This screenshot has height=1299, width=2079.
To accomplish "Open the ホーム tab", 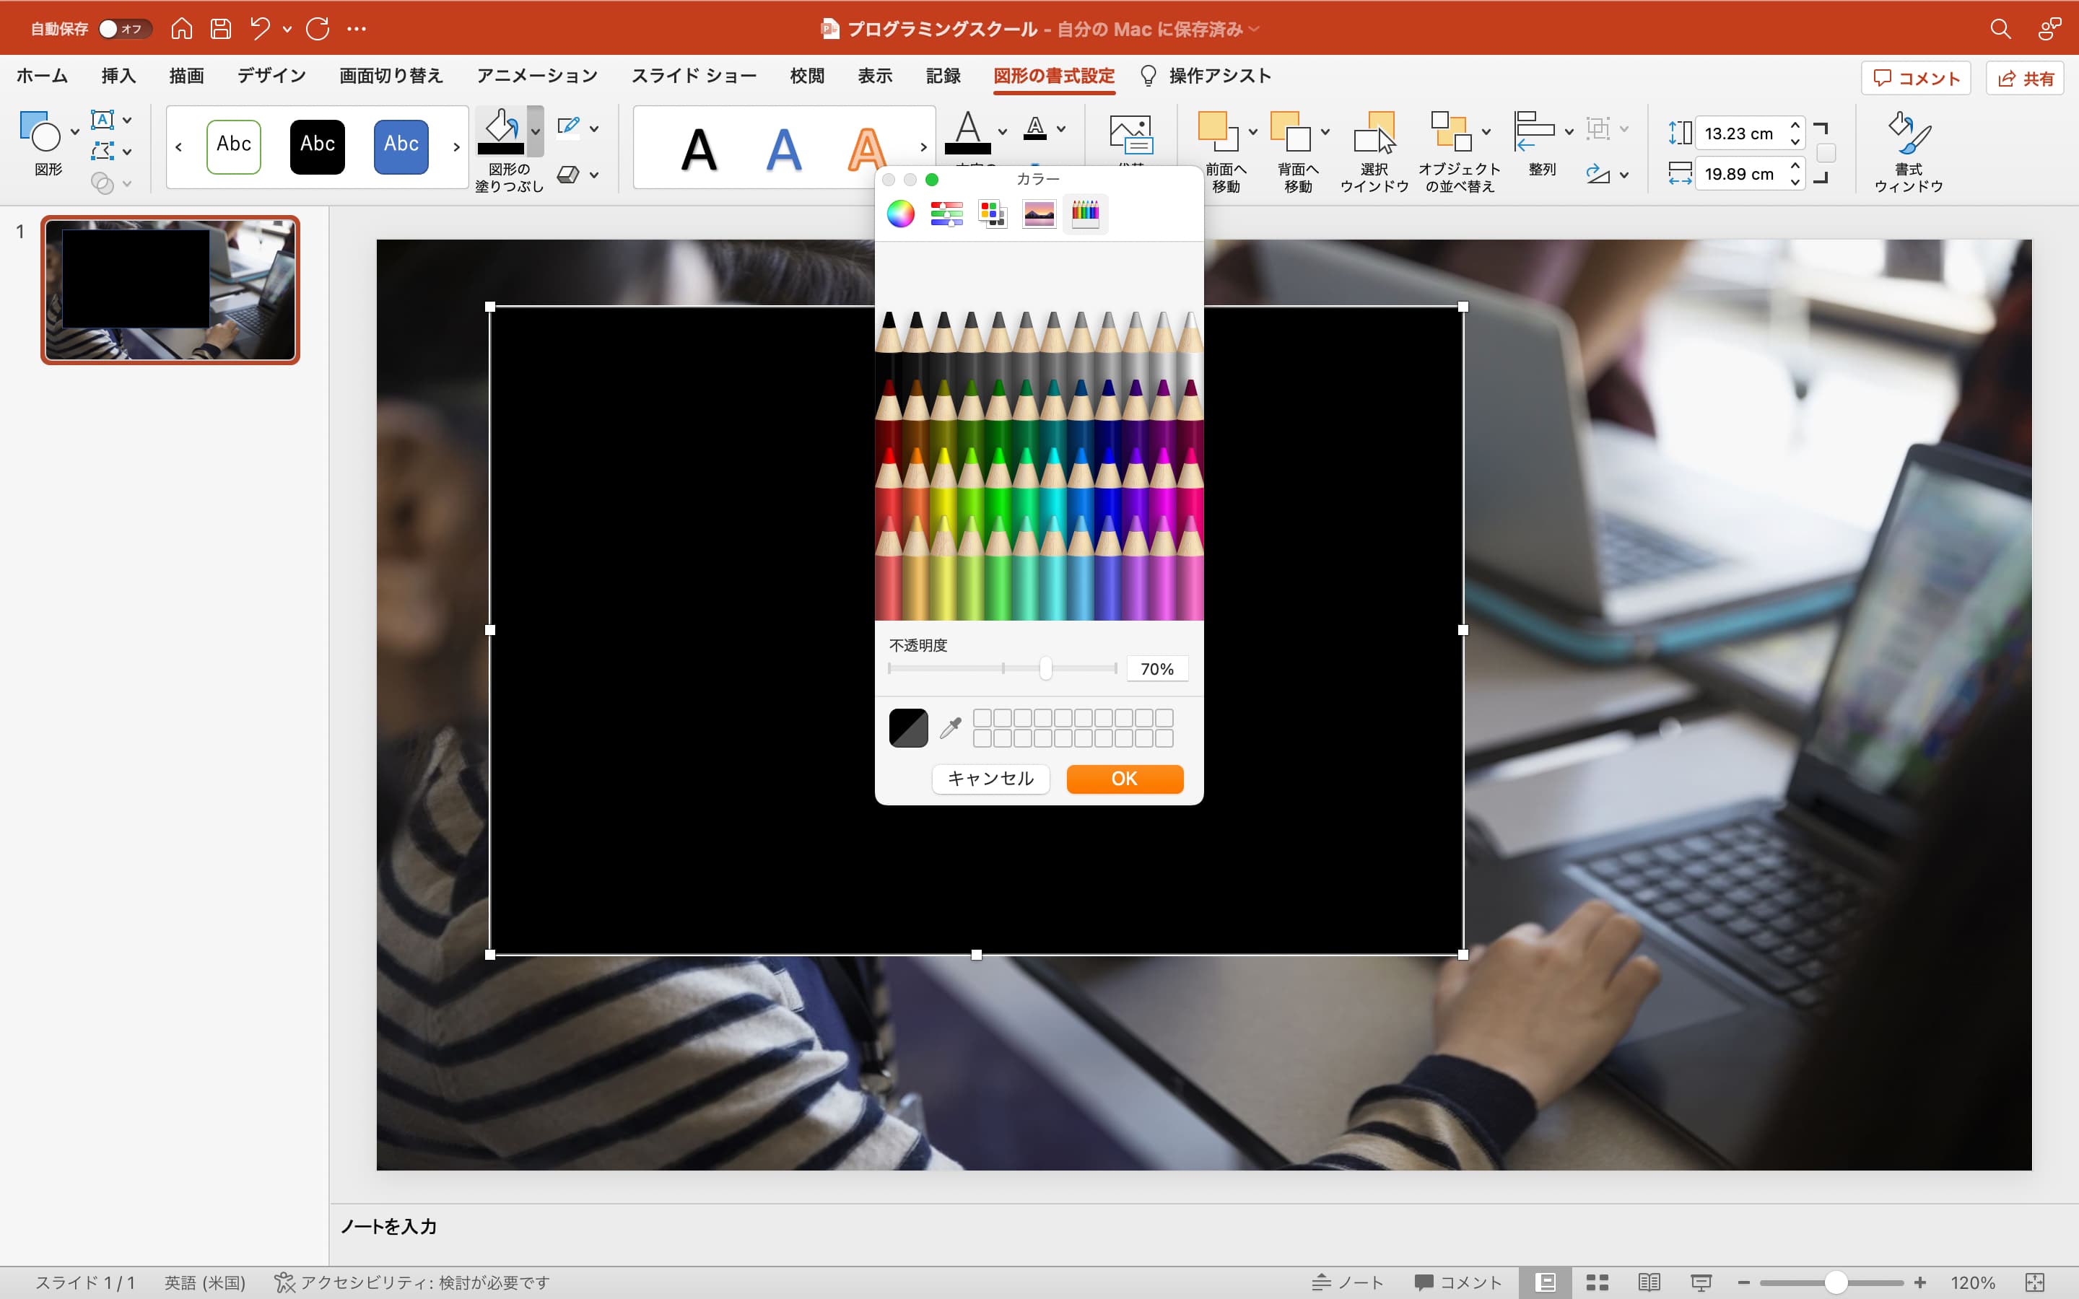I will click(x=42, y=76).
